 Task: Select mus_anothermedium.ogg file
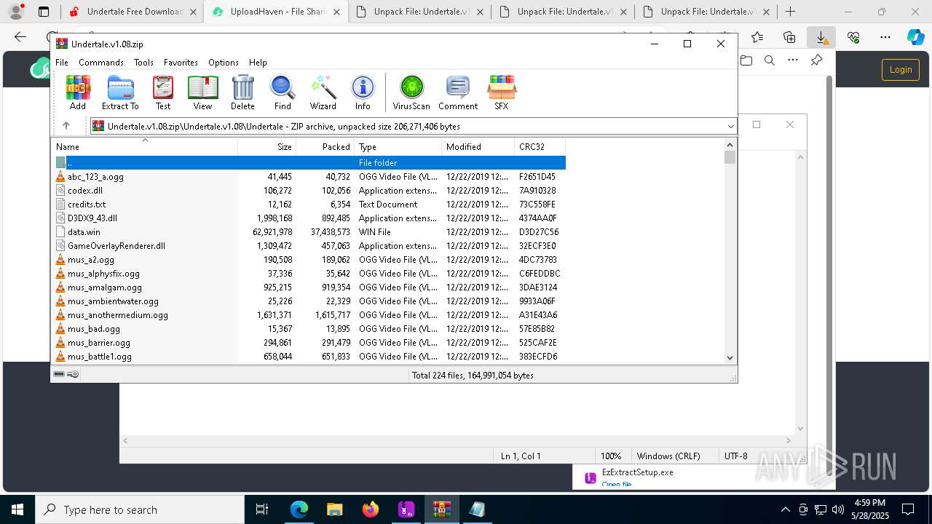(x=309, y=314)
